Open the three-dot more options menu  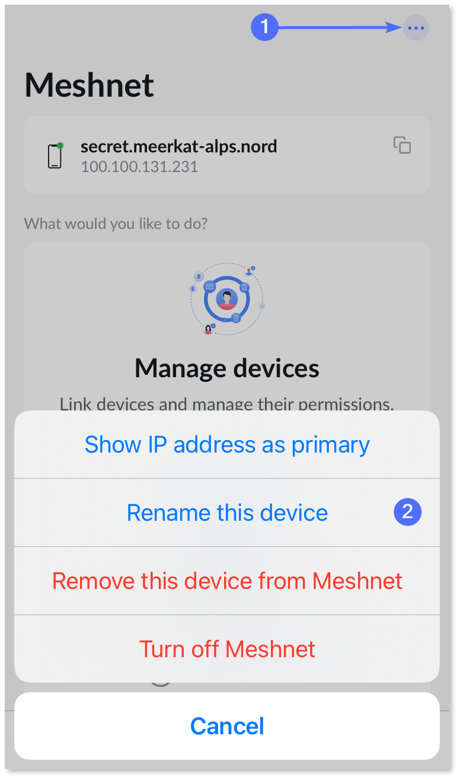[416, 28]
